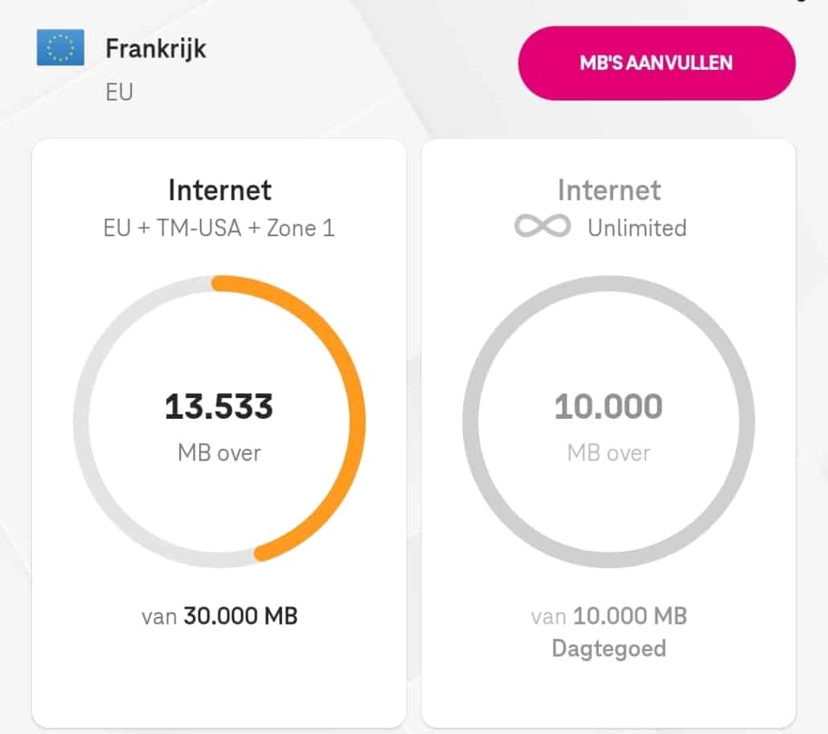Click the Internet heading on the left card
This screenshot has height=734, width=828.
tap(219, 191)
